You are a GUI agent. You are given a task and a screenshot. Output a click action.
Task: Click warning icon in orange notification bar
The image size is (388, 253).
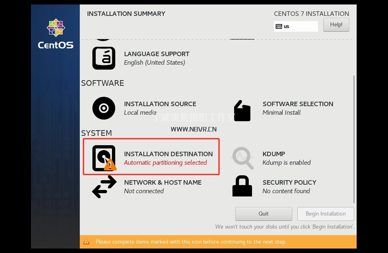(86, 242)
